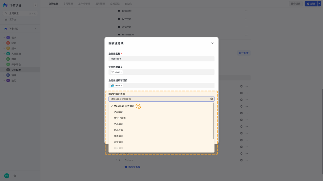Open the 项目 icon in sidebar
Image resolution: width=323 pixels, height=181 pixels.
click(8, 75)
